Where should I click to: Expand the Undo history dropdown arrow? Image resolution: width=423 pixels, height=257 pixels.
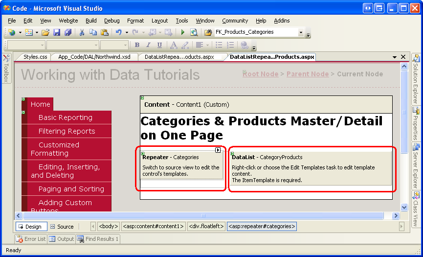[x=127, y=33]
